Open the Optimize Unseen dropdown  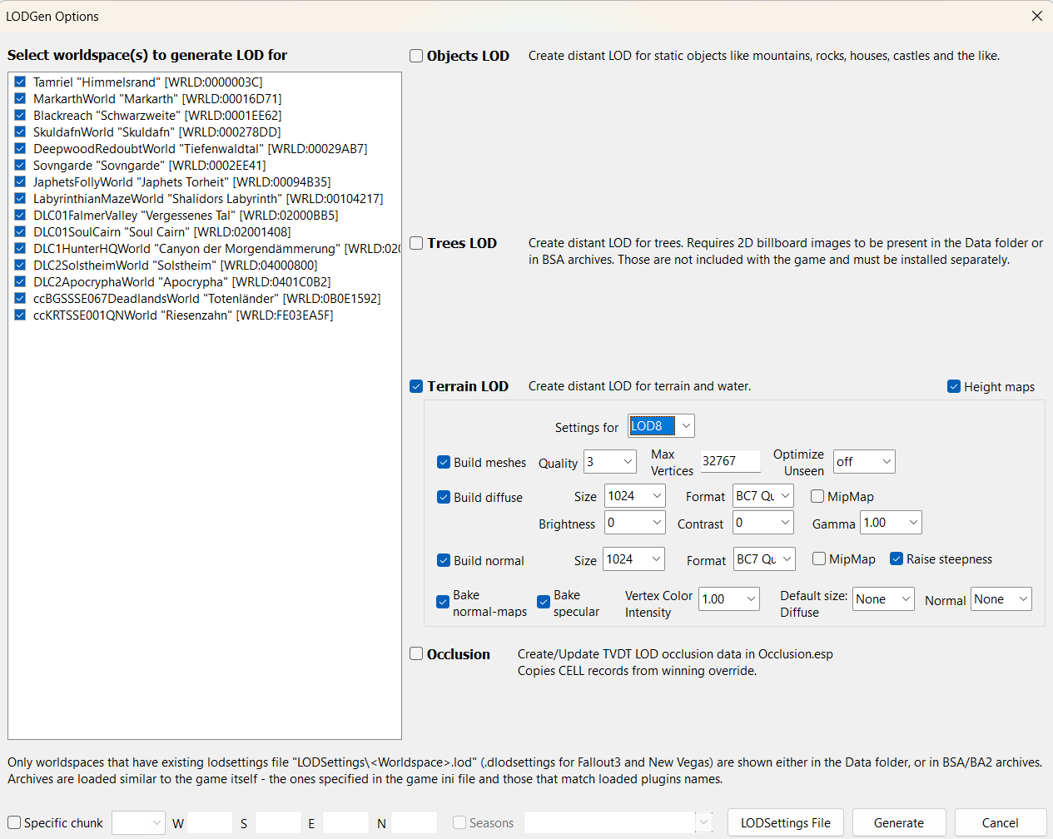pyautogui.click(x=864, y=461)
